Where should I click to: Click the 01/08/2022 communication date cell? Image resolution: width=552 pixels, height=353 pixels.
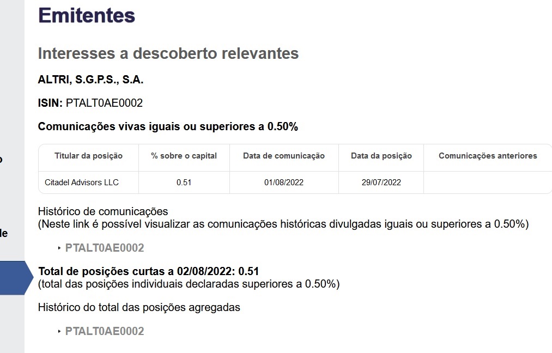(283, 182)
